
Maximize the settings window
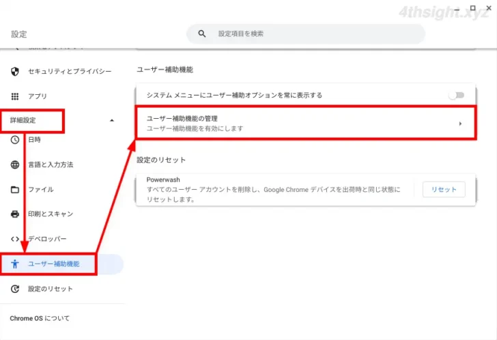pos(472,8)
